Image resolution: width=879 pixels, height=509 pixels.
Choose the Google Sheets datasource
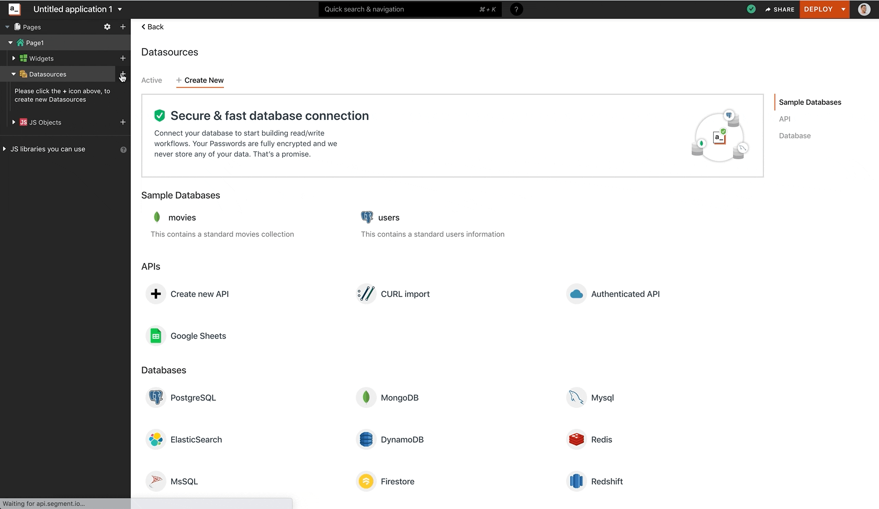(x=198, y=336)
